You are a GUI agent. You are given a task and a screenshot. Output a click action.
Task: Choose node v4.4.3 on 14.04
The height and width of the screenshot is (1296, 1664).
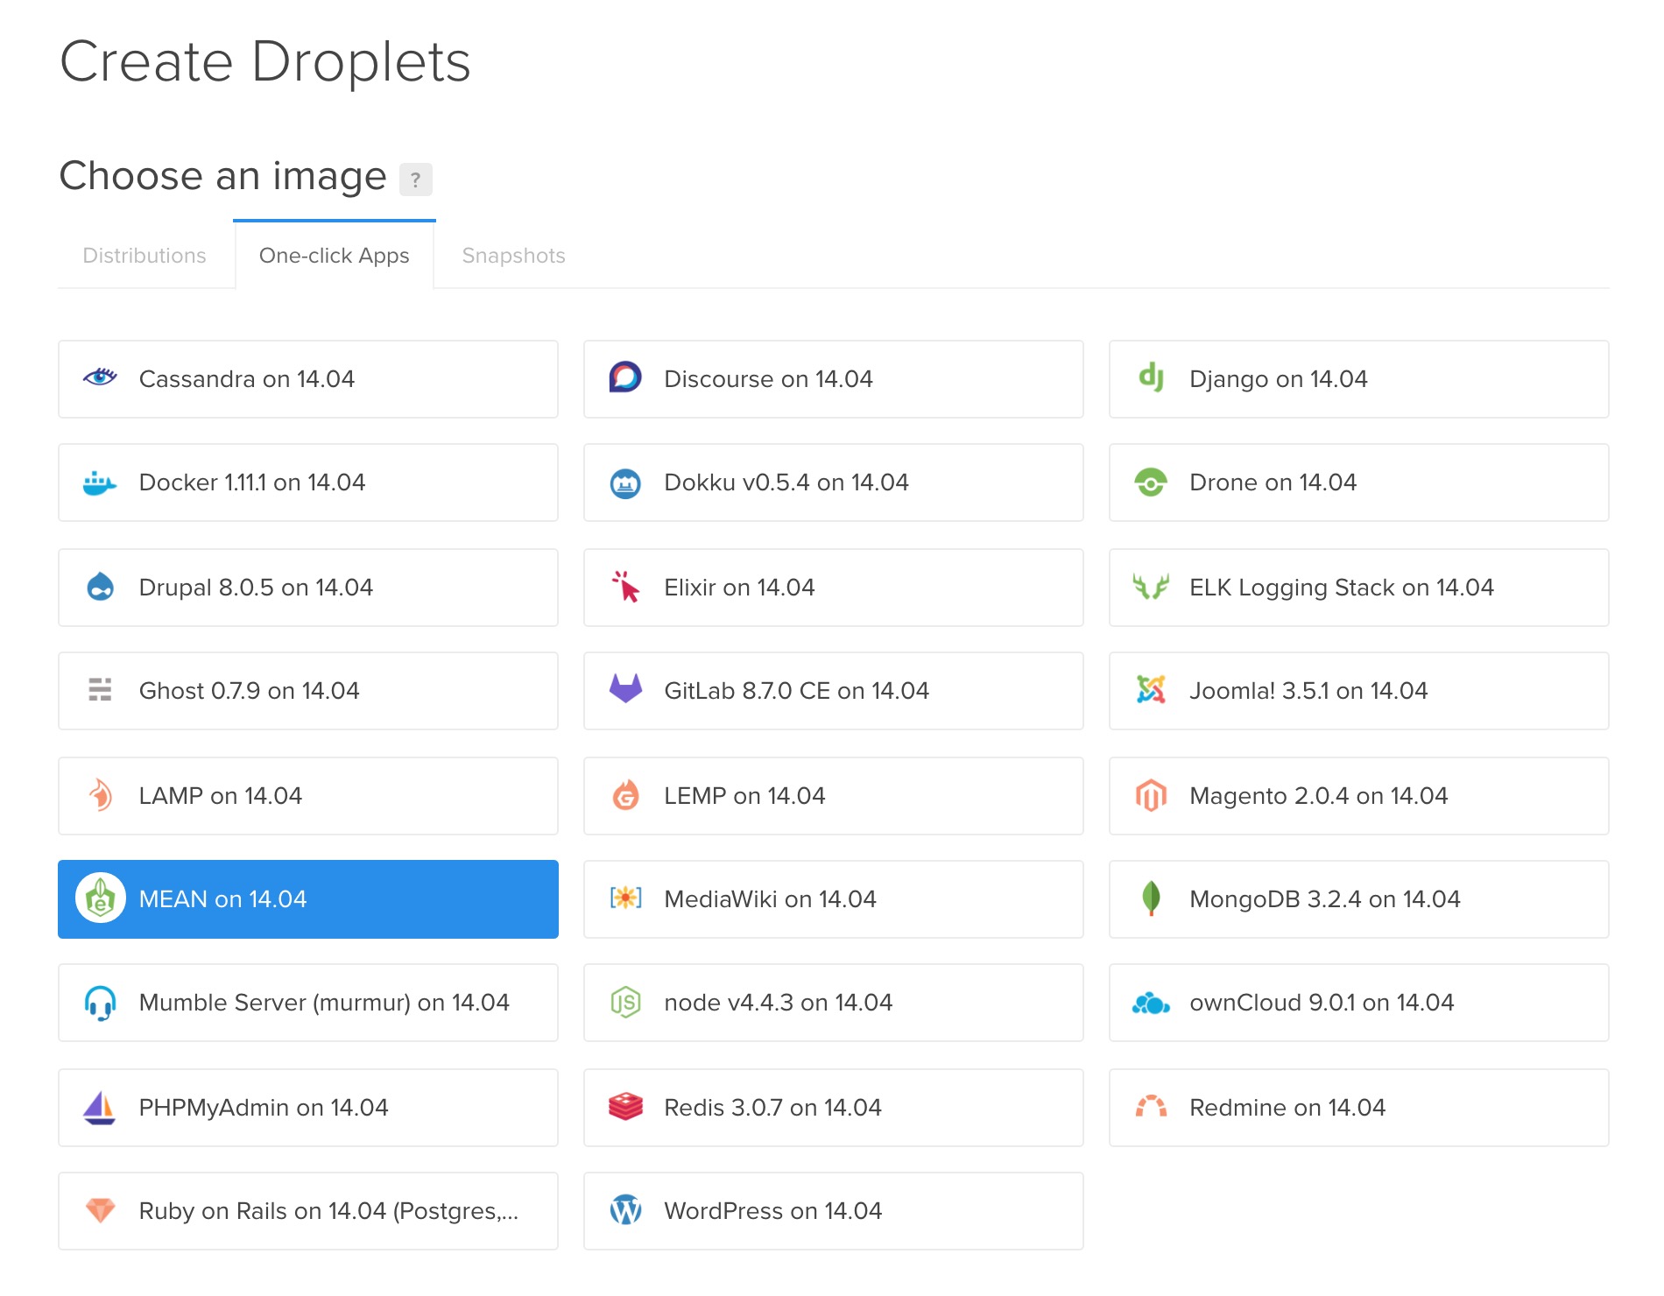pyautogui.click(x=833, y=1003)
